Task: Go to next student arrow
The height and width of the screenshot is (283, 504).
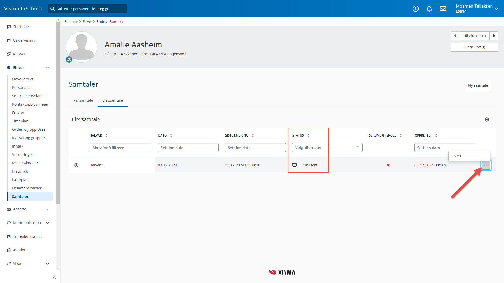Action: 494,36
